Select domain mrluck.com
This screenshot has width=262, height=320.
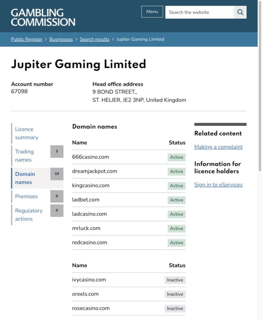coord(86,228)
